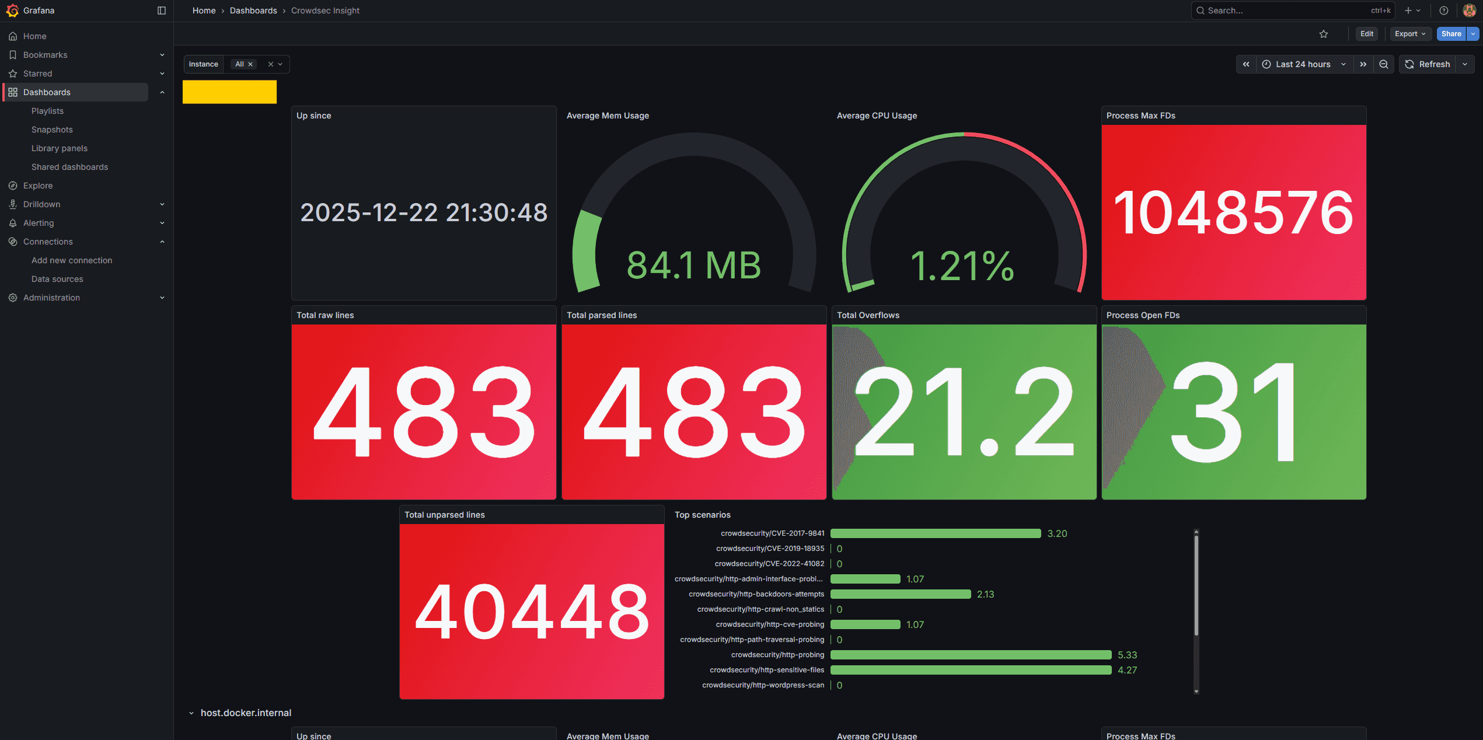This screenshot has height=740, width=1483.
Task: Click the plus new-item icon
Action: 1408,11
